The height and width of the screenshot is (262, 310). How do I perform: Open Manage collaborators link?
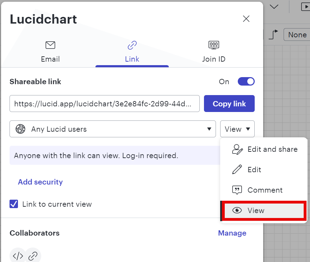pyautogui.click(x=232, y=233)
